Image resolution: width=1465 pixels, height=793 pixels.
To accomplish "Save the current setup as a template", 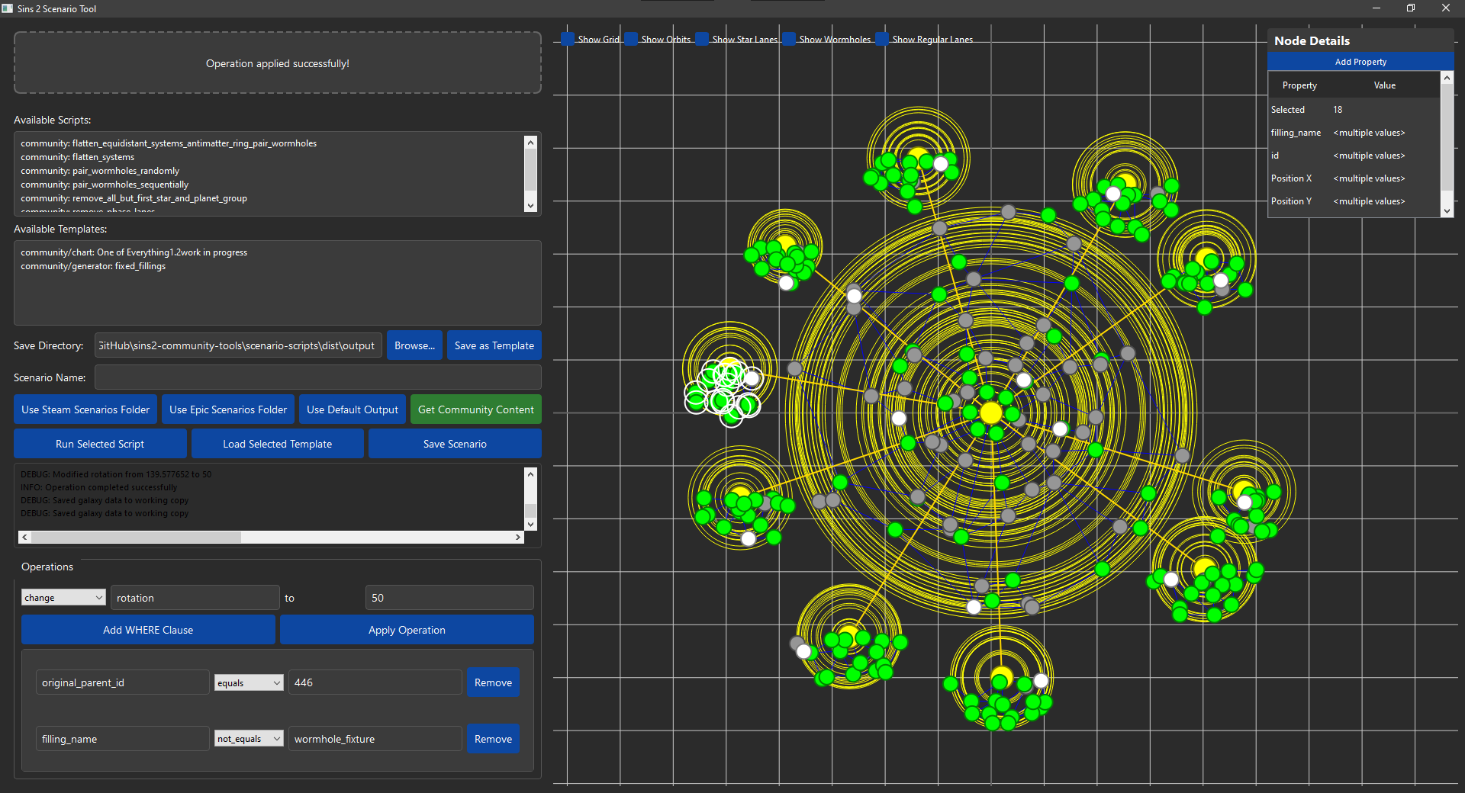I will 493,345.
